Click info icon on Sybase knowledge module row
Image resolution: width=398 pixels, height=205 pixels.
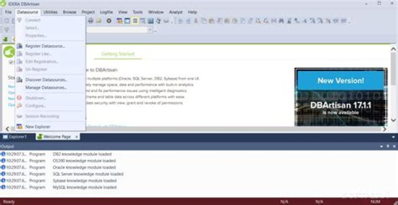coord(3,180)
